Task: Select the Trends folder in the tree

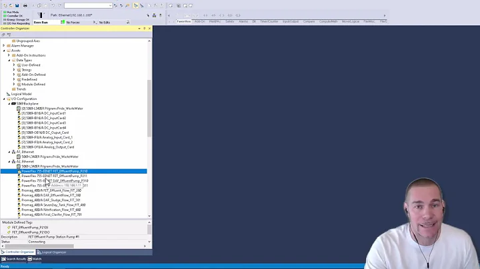Action: (x=21, y=89)
